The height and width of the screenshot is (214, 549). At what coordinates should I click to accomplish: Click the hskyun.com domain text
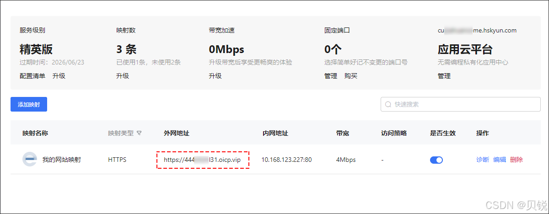pyautogui.click(x=477, y=31)
